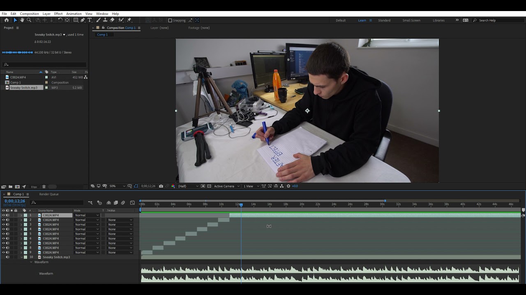The image size is (526, 295).
Task: Select the Clone Stamp tool
Action: point(105,20)
